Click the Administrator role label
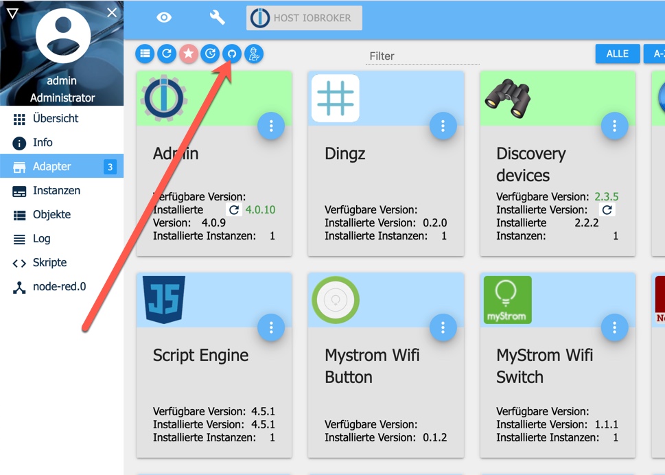Viewport: 665px width, 475px height. [62, 98]
